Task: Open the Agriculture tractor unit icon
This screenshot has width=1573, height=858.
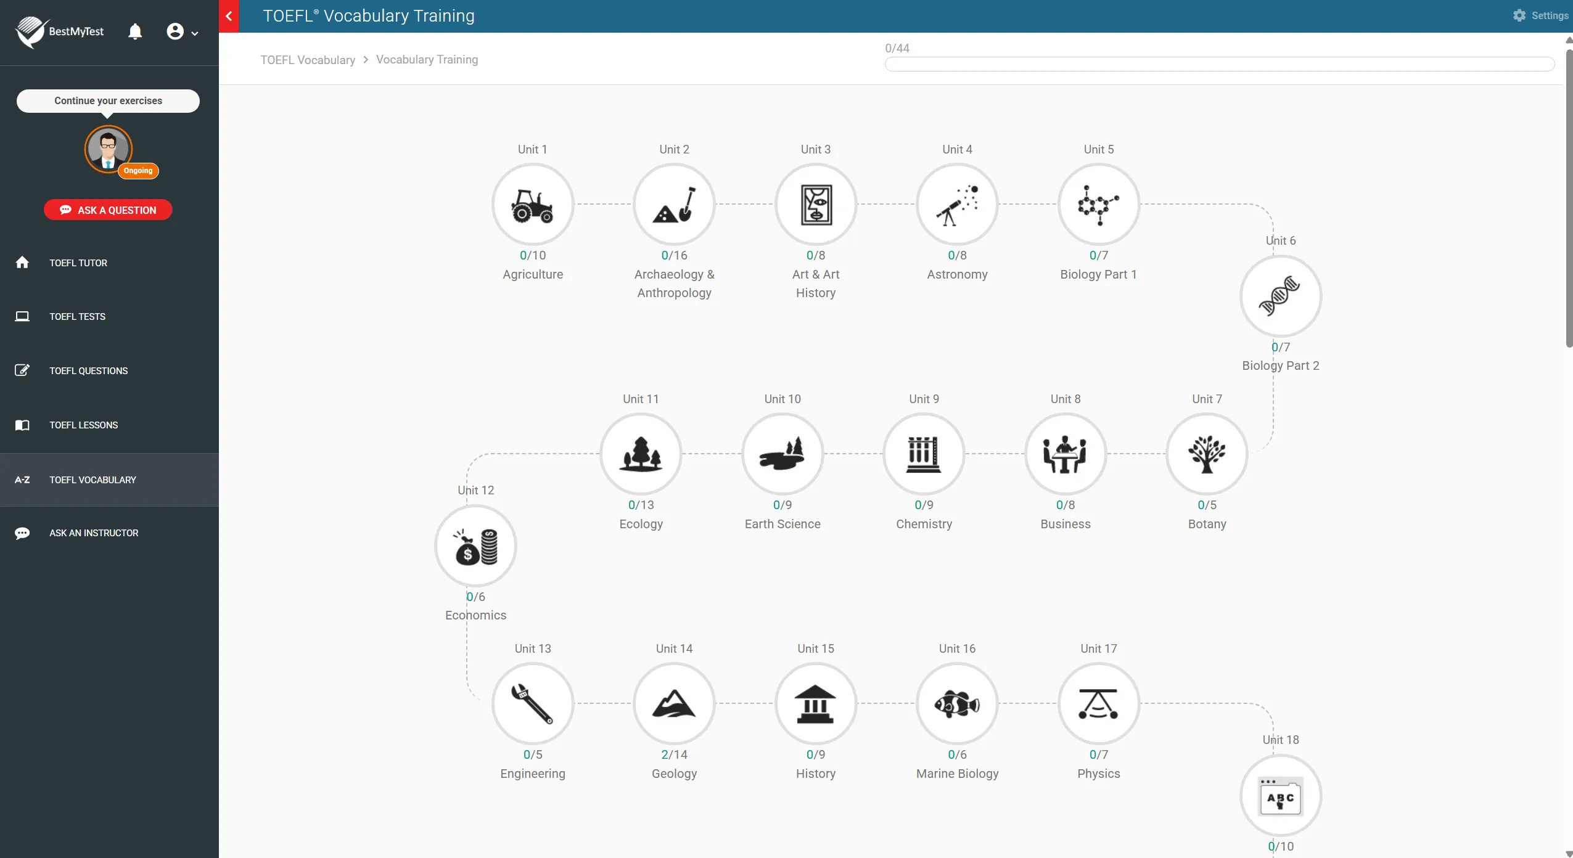Action: click(533, 204)
